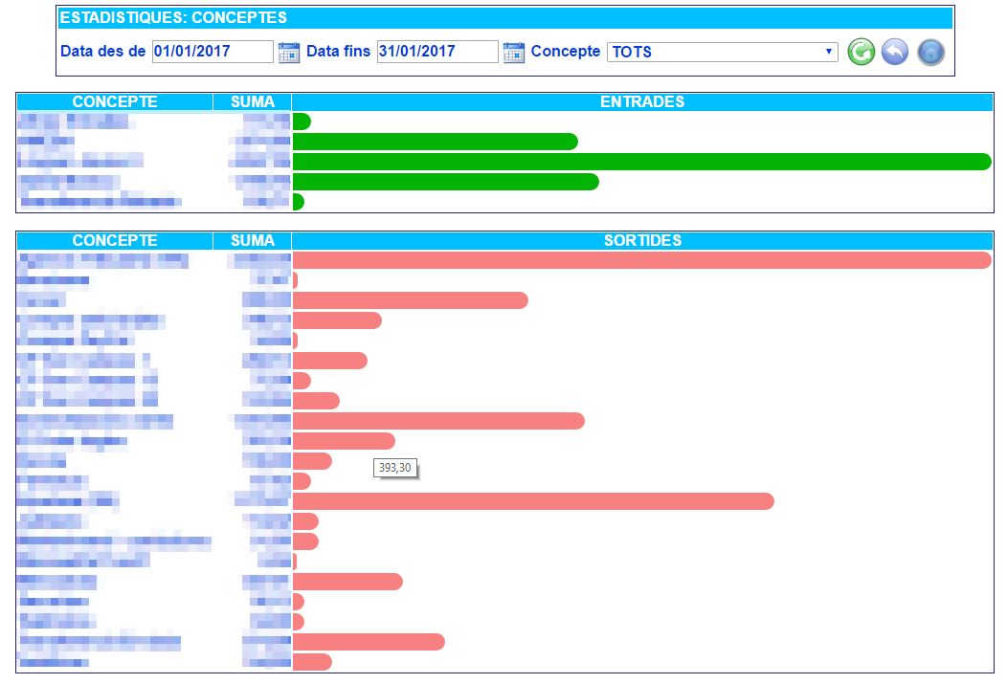1007x684 pixels.
Task: Click the SORTIDES column header
Action: 641,241
